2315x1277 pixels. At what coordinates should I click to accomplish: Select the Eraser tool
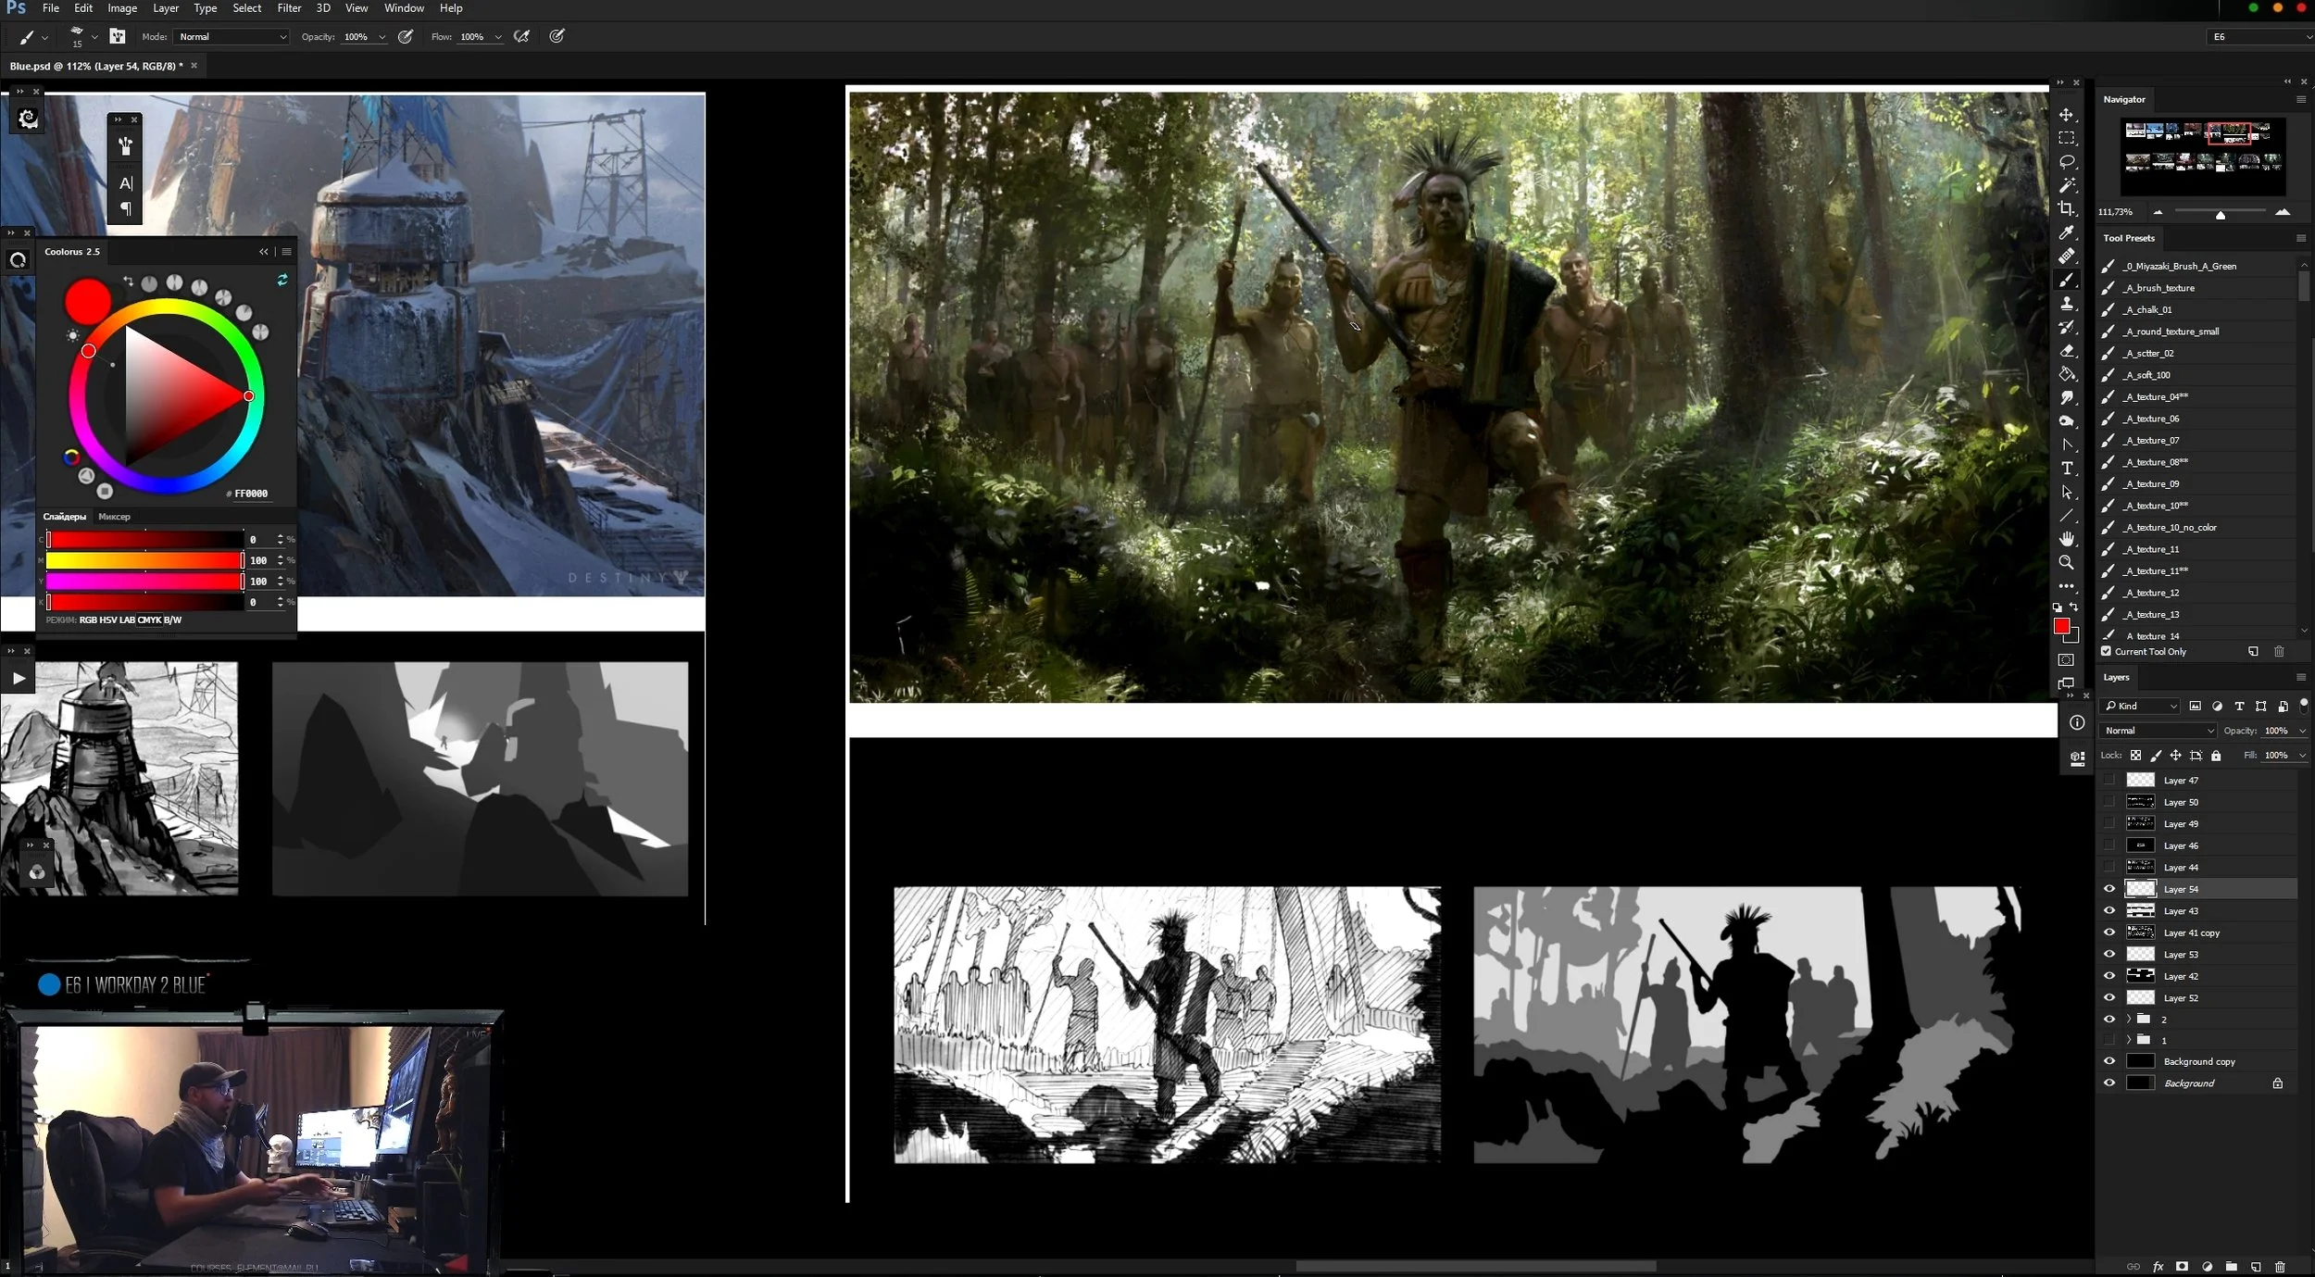[2066, 351]
